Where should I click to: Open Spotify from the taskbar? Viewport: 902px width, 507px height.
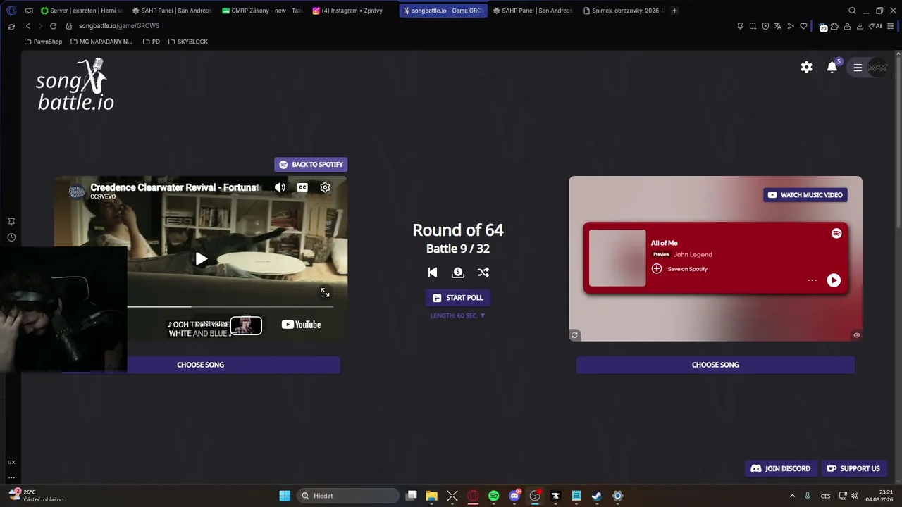click(493, 496)
